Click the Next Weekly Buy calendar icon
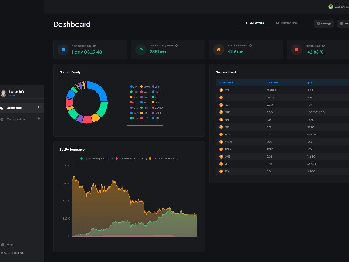The image size is (349, 262). [x=63, y=50]
